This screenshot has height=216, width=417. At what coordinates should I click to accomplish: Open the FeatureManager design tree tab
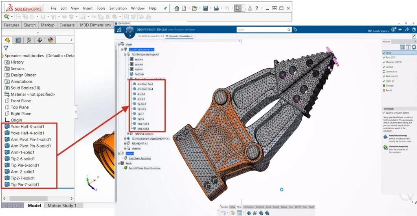coord(7,40)
